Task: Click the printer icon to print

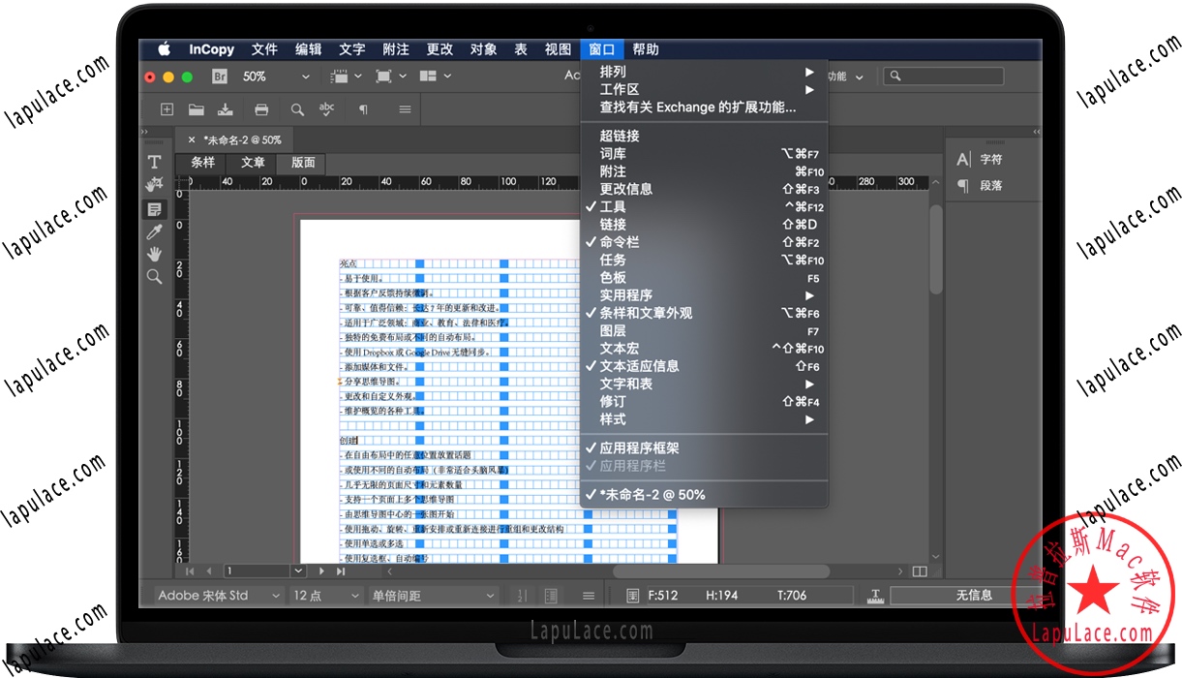Action: pos(261,109)
